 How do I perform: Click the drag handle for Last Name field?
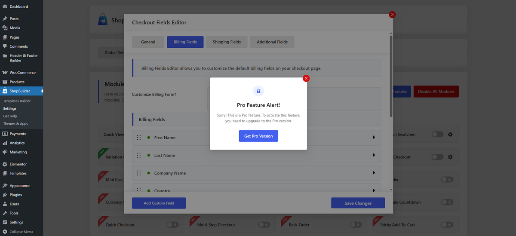(x=138, y=155)
